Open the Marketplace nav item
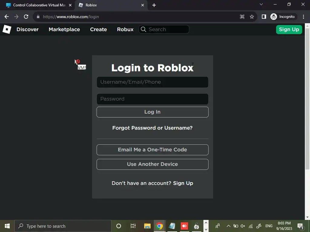 64,29
